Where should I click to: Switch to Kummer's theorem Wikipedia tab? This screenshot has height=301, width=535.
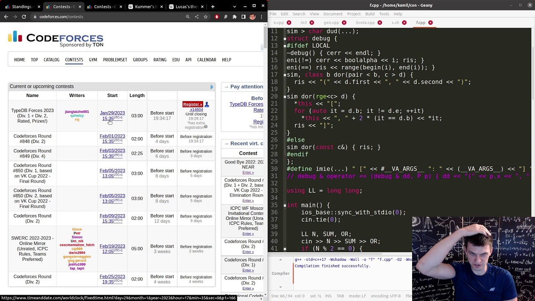click(145, 7)
